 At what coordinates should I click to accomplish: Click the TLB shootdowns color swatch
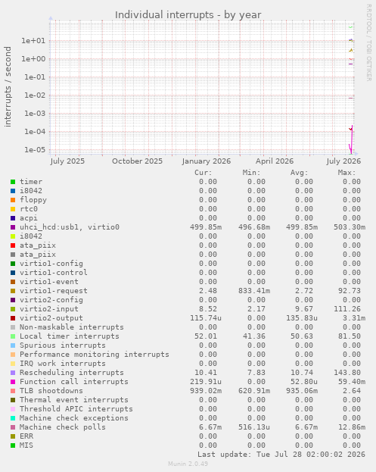click(13, 391)
